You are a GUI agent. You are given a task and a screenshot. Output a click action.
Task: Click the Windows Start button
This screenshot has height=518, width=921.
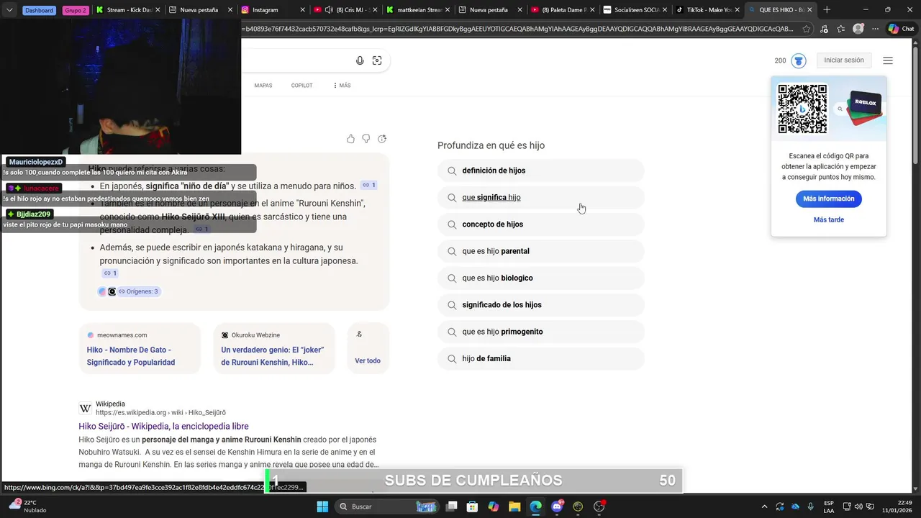(x=322, y=506)
